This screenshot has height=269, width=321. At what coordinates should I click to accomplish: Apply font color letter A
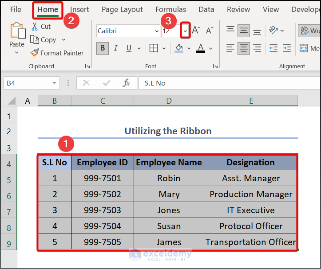coord(201,48)
